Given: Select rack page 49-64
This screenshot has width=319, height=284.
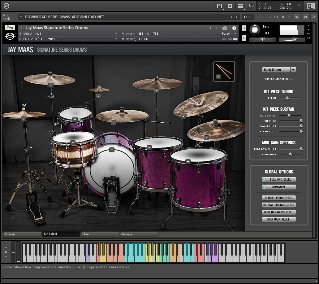Looking at the screenshot, I should pyautogui.click(x=286, y=17).
